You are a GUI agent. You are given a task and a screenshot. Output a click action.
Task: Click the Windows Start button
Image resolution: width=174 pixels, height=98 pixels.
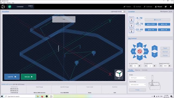coord(2,96)
